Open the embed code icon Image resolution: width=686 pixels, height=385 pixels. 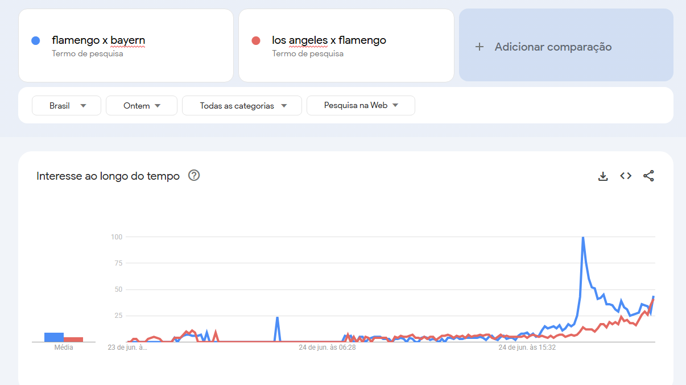[626, 176]
